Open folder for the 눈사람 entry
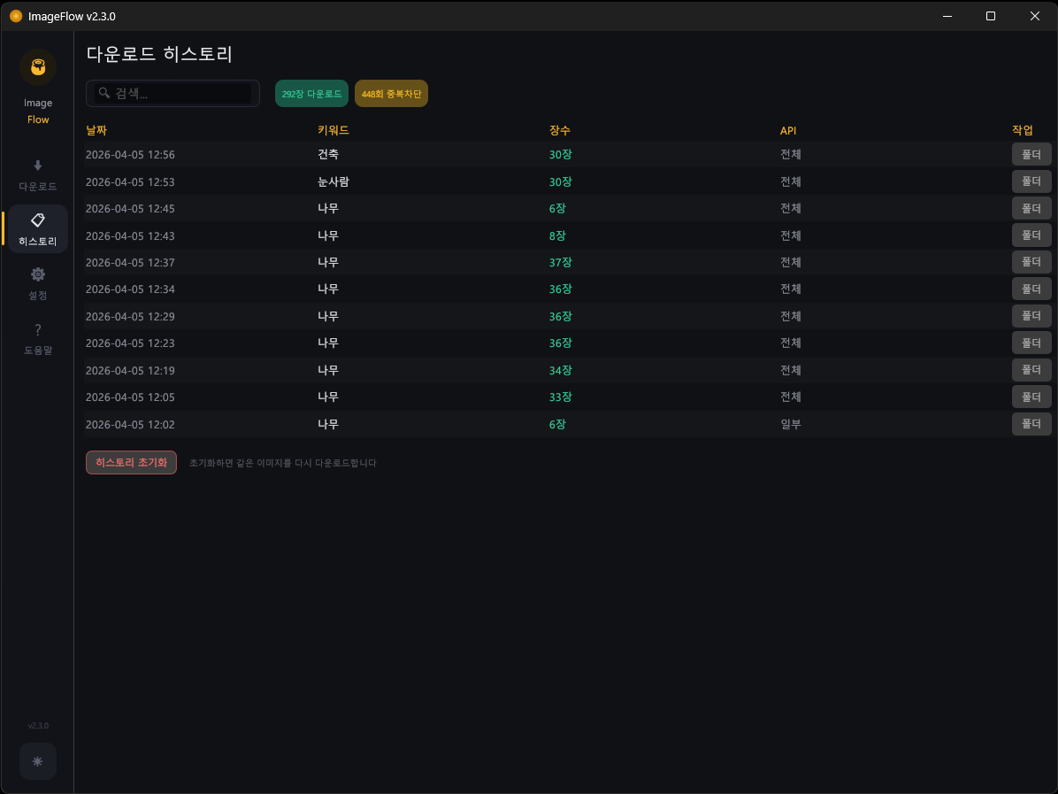This screenshot has width=1058, height=794. 1031,181
